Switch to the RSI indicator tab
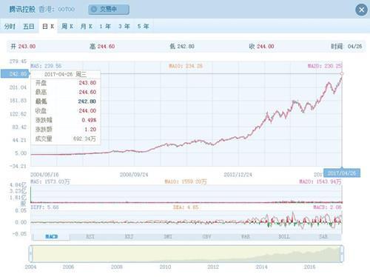370x277 pixels. (x=90, y=236)
